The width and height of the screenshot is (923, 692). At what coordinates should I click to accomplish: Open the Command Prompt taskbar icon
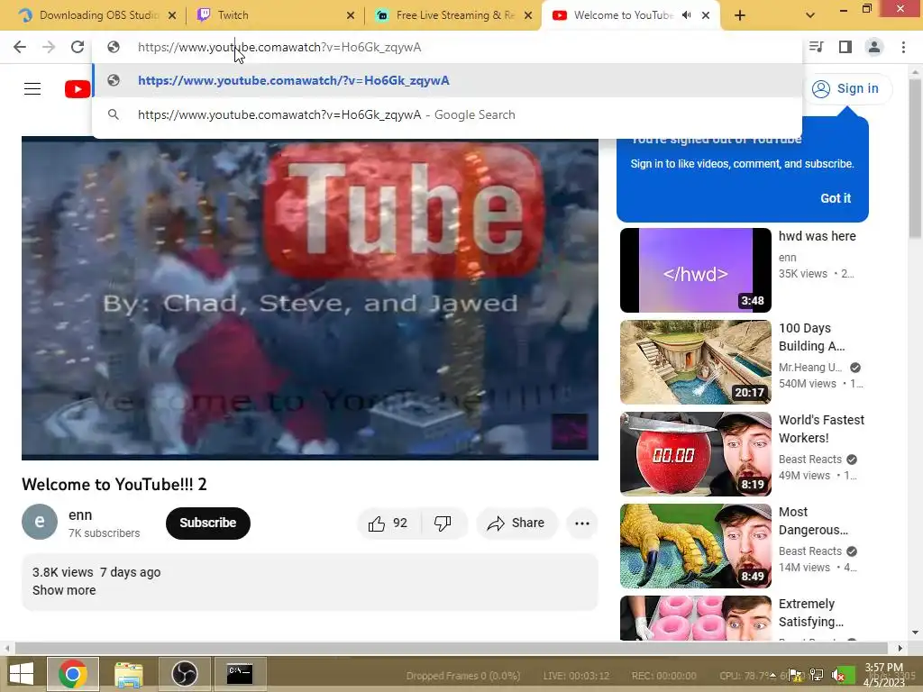tap(240, 674)
